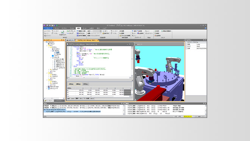250x141 pixels.
Task: Toggle the properties panel auto-hide pin
Action: click(204, 40)
